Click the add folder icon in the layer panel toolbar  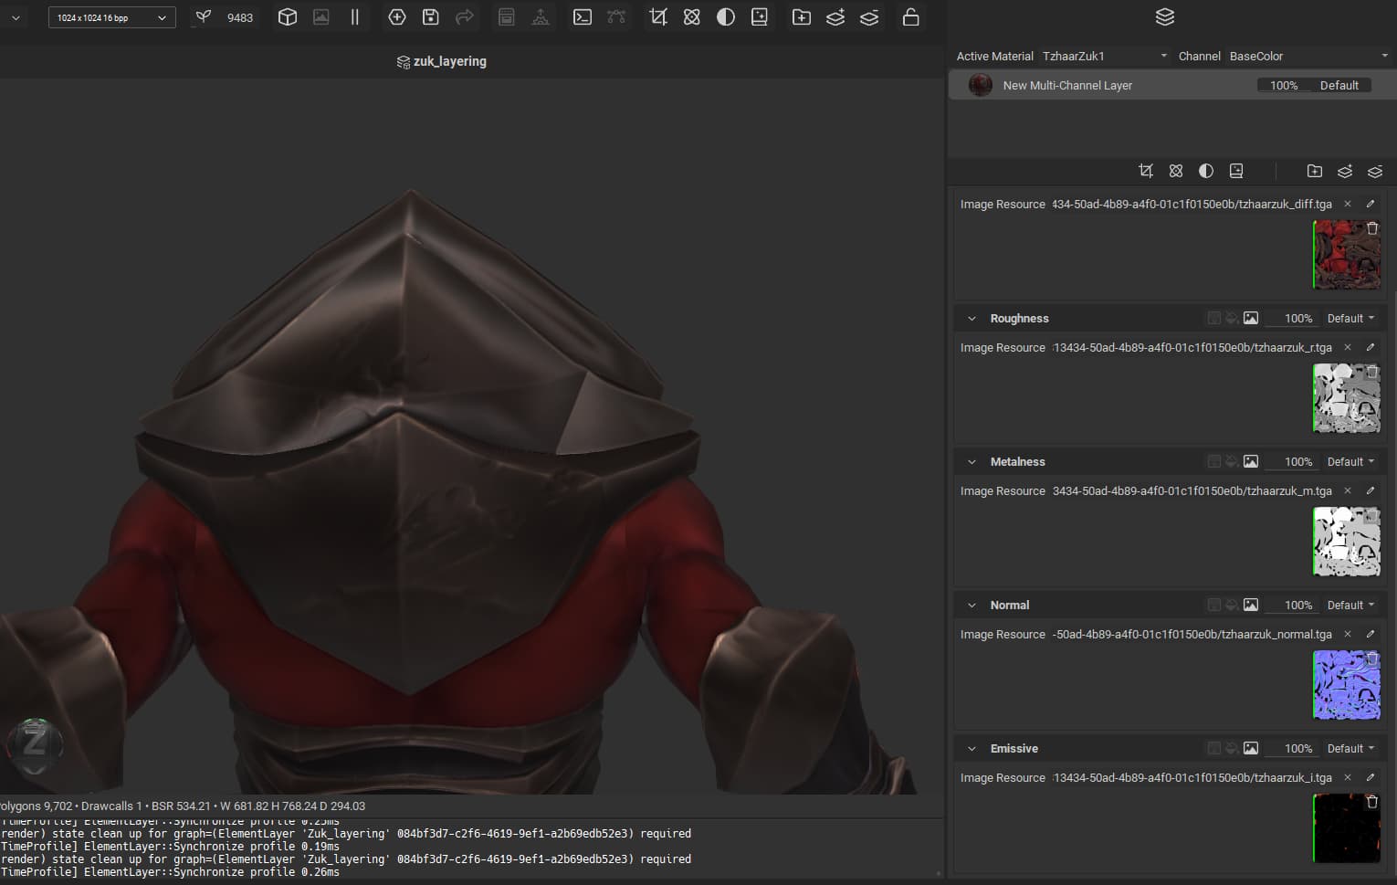click(x=1315, y=171)
